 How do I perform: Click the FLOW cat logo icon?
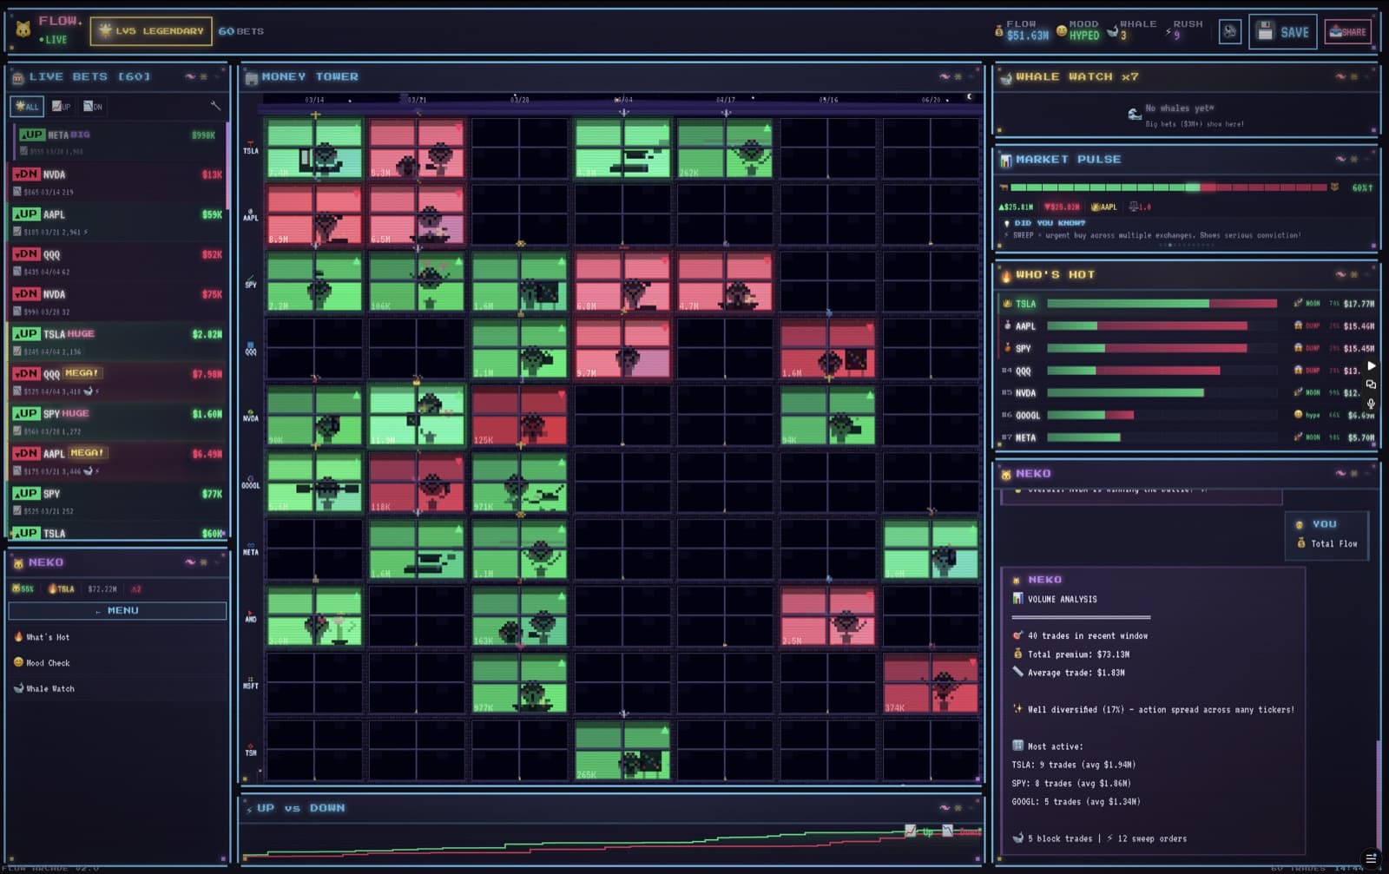pos(23,30)
